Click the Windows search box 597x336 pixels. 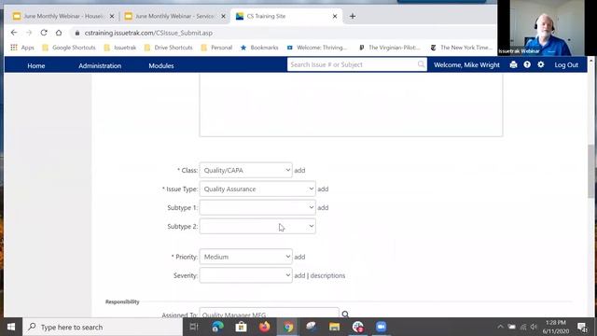(x=103, y=327)
